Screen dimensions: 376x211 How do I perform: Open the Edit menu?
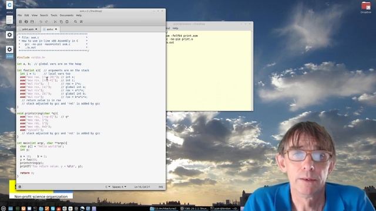[x=26, y=15]
